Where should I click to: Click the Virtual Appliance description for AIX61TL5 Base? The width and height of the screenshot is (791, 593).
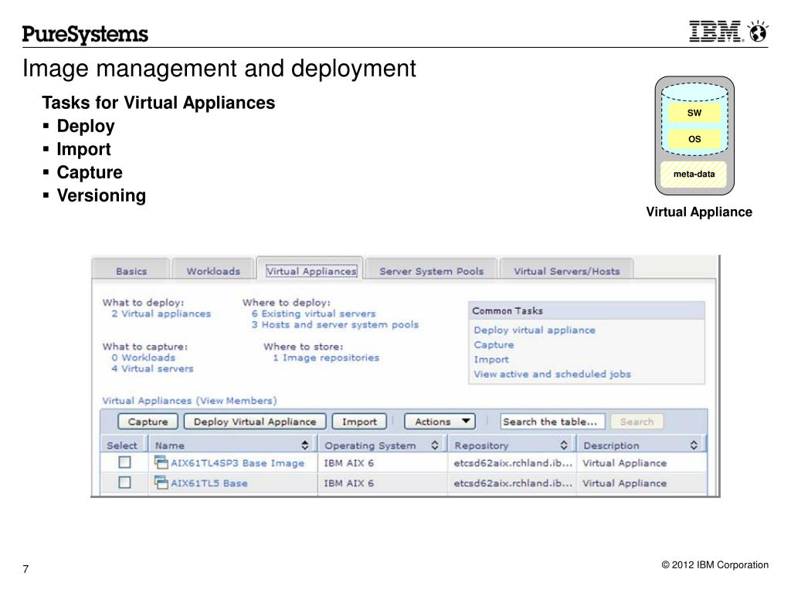click(x=624, y=483)
